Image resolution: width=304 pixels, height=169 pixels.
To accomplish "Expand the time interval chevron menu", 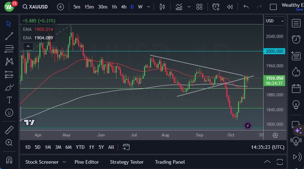I will tap(149, 7).
